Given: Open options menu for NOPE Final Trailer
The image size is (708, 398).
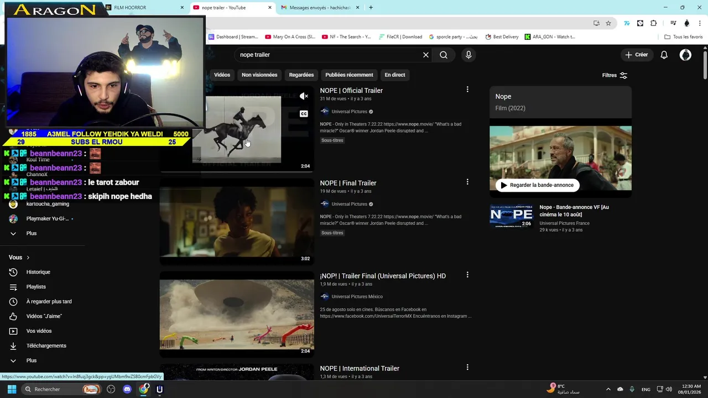Looking at the screenshot, I should (x=467, y=182).
